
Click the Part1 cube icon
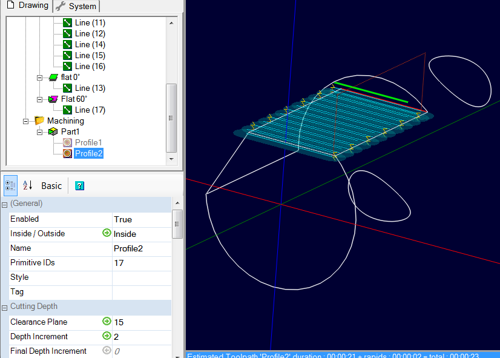click(x=53, y=132)
